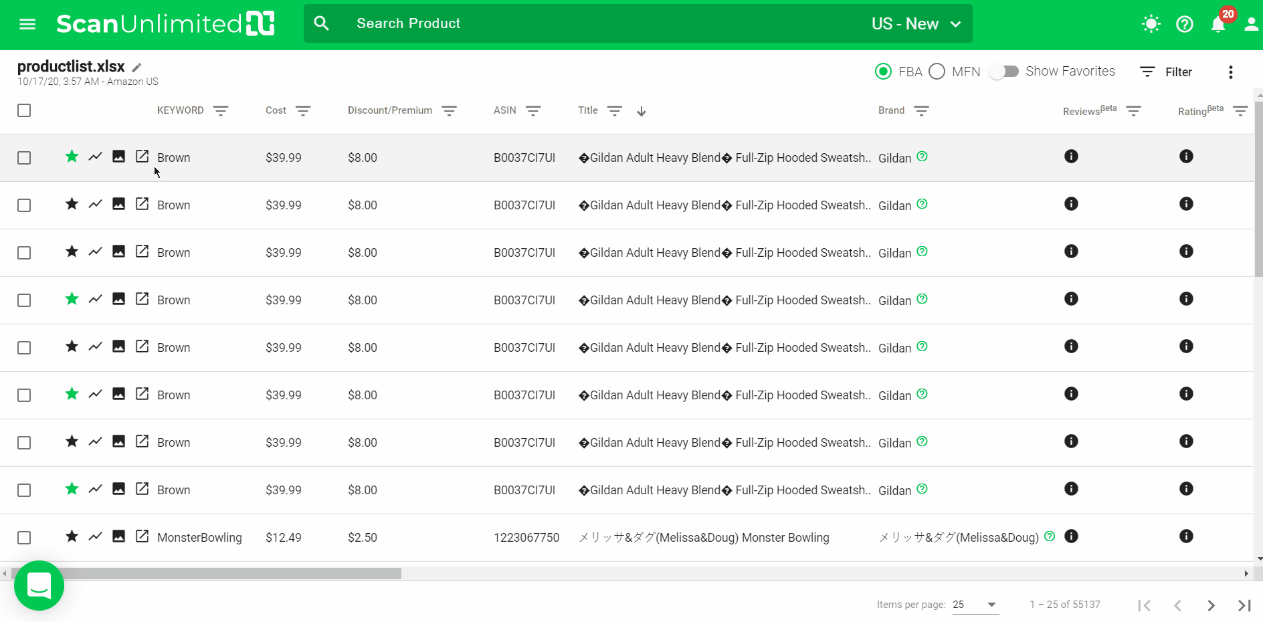
Task: Enable the Show Favorites toggle
Action: tap(1003, 72)
